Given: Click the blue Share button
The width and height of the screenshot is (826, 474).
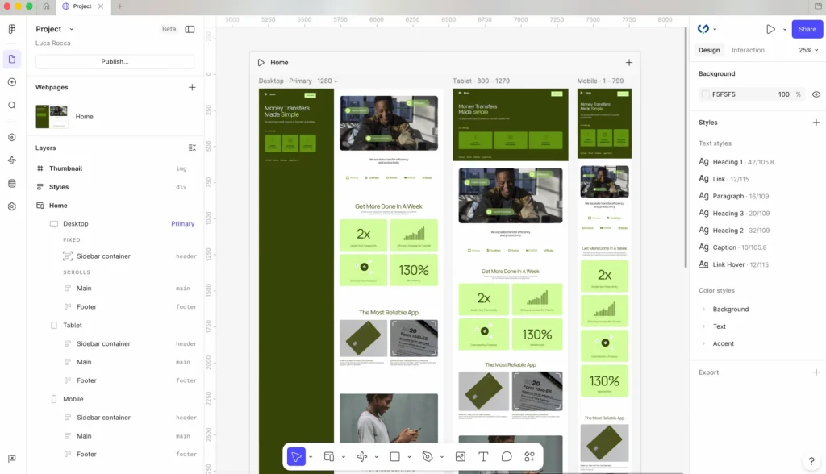Looking at the screenshot, I should [x=807, y=29].
